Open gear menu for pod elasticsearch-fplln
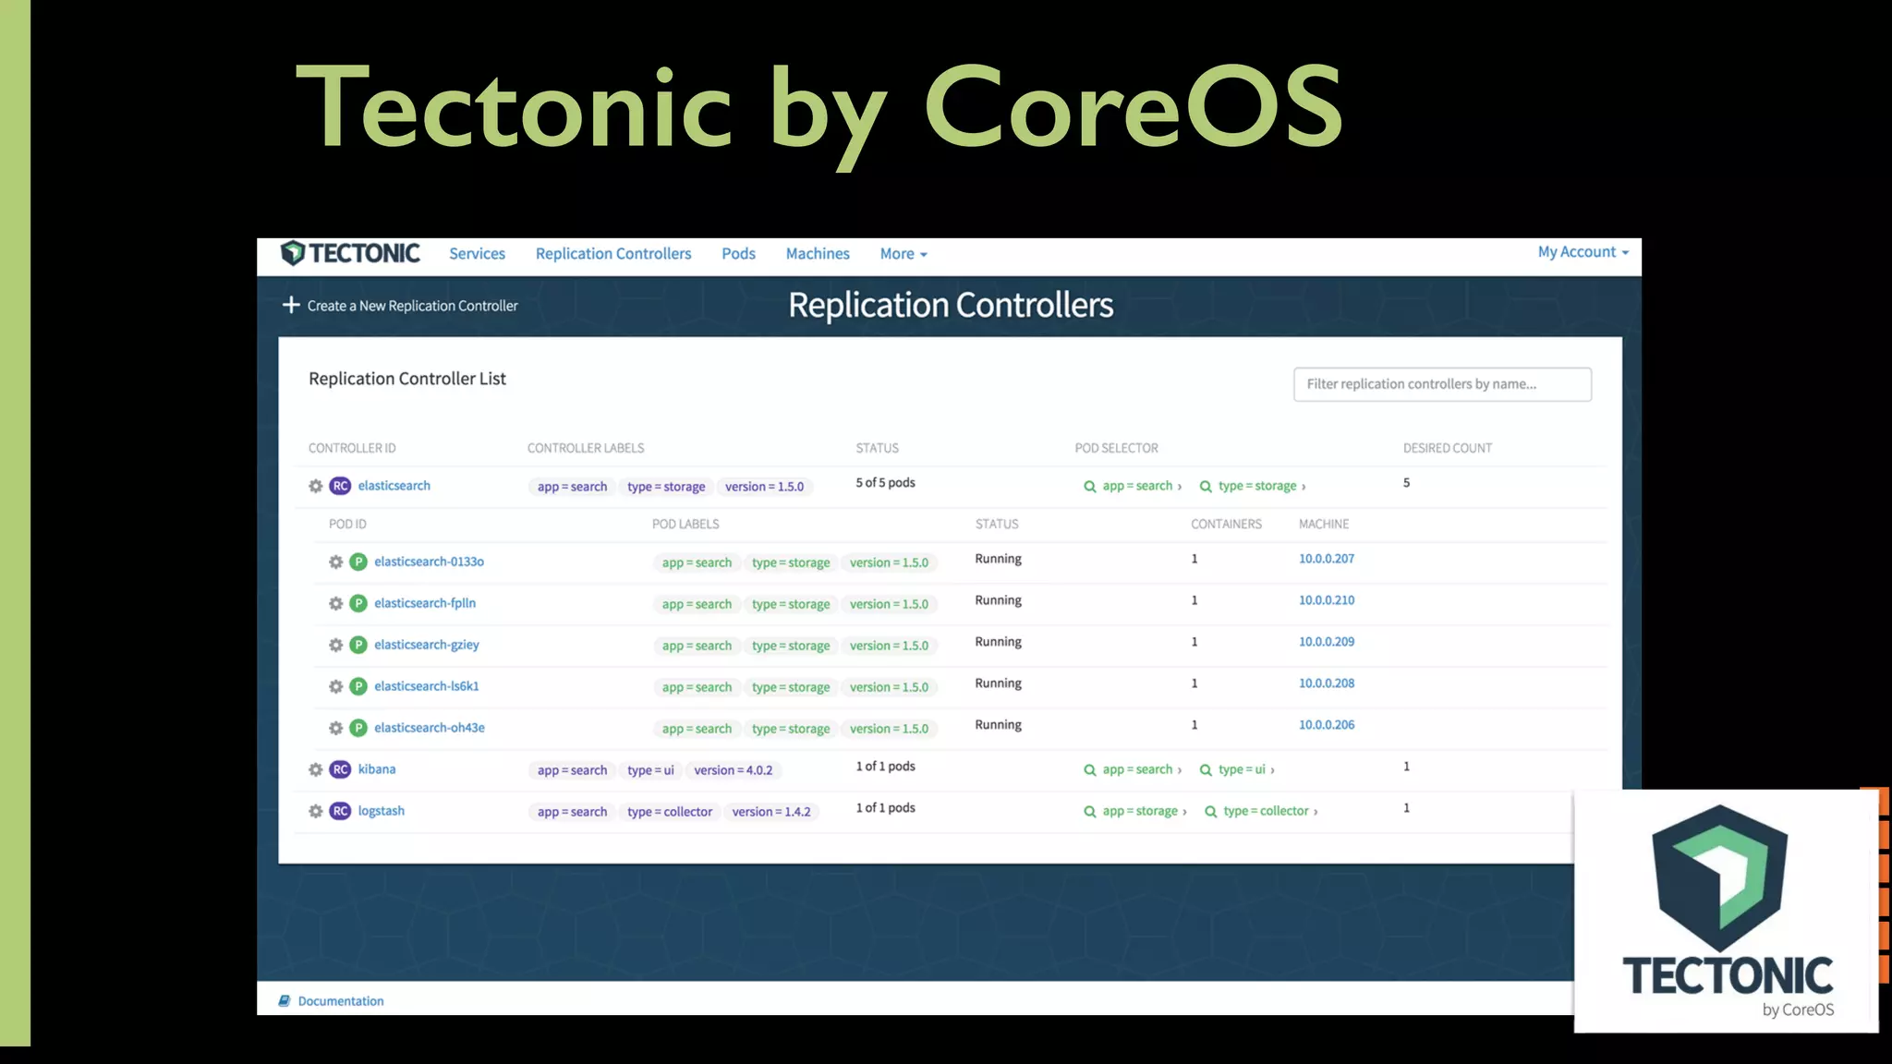 (336, 603)
